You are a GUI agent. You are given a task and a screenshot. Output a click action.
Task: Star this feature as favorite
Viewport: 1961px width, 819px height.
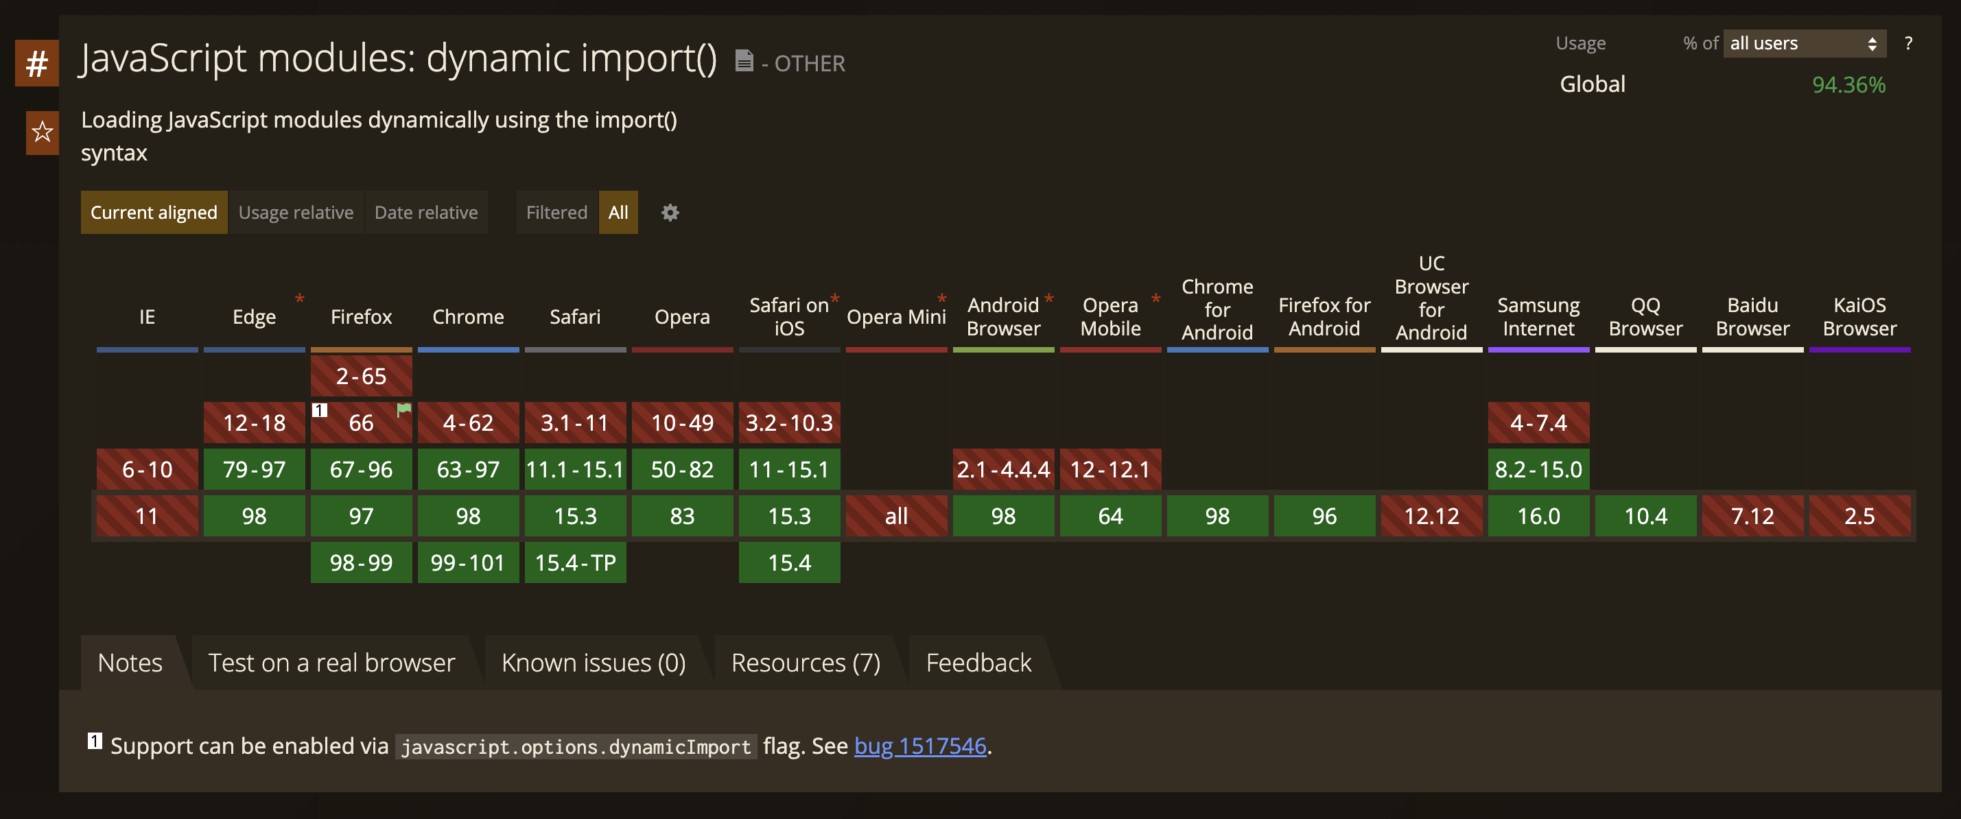[42, 132]
